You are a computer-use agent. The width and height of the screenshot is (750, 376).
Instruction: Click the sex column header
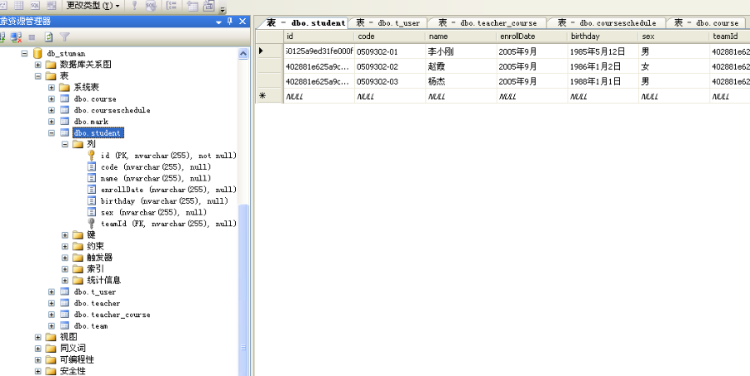tap(673, 37)
